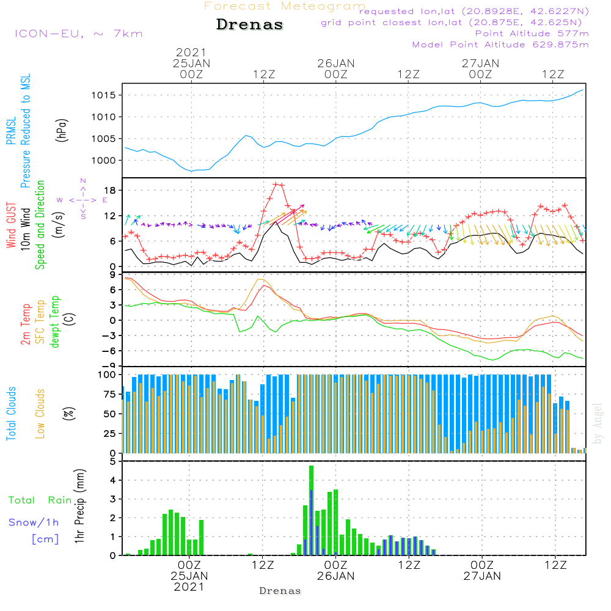
Task: Click the Wind GUST legend label
Action: tap(11, 225)
